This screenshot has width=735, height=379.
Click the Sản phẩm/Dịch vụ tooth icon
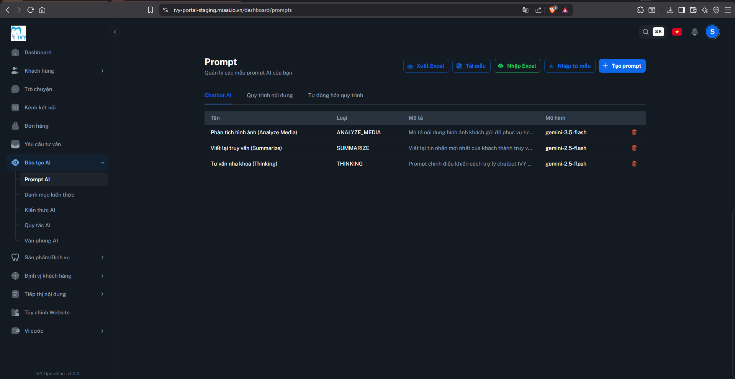click(x=15, y=257)
